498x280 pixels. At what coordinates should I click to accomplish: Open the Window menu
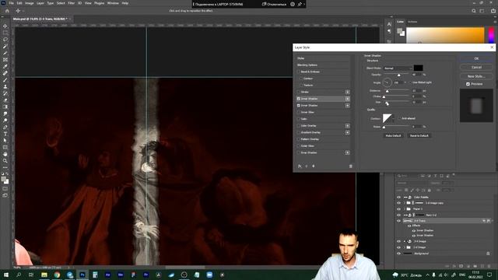coord(113,3)
